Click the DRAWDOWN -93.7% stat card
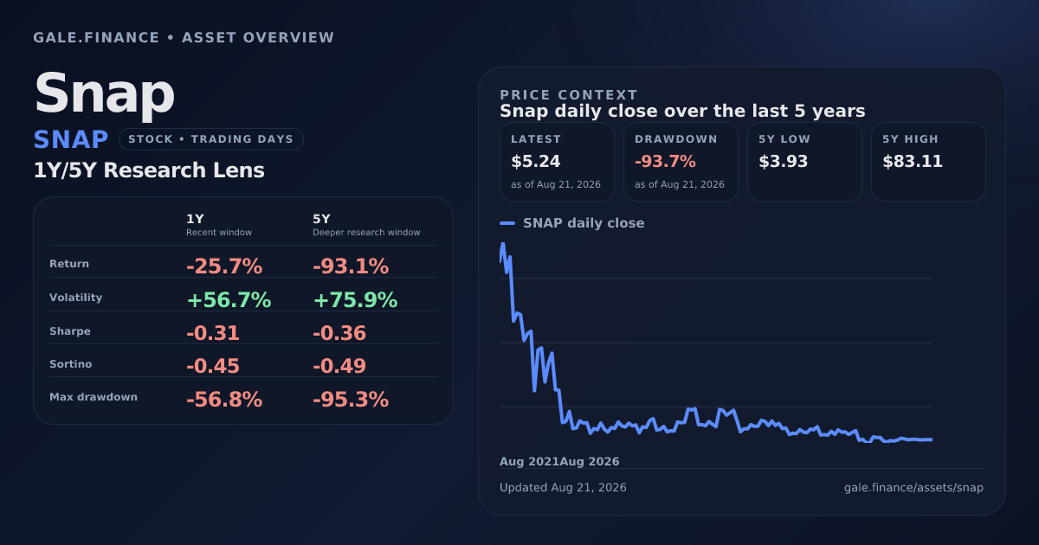Viewport: 1039px width, 545px height. (681, 162)
